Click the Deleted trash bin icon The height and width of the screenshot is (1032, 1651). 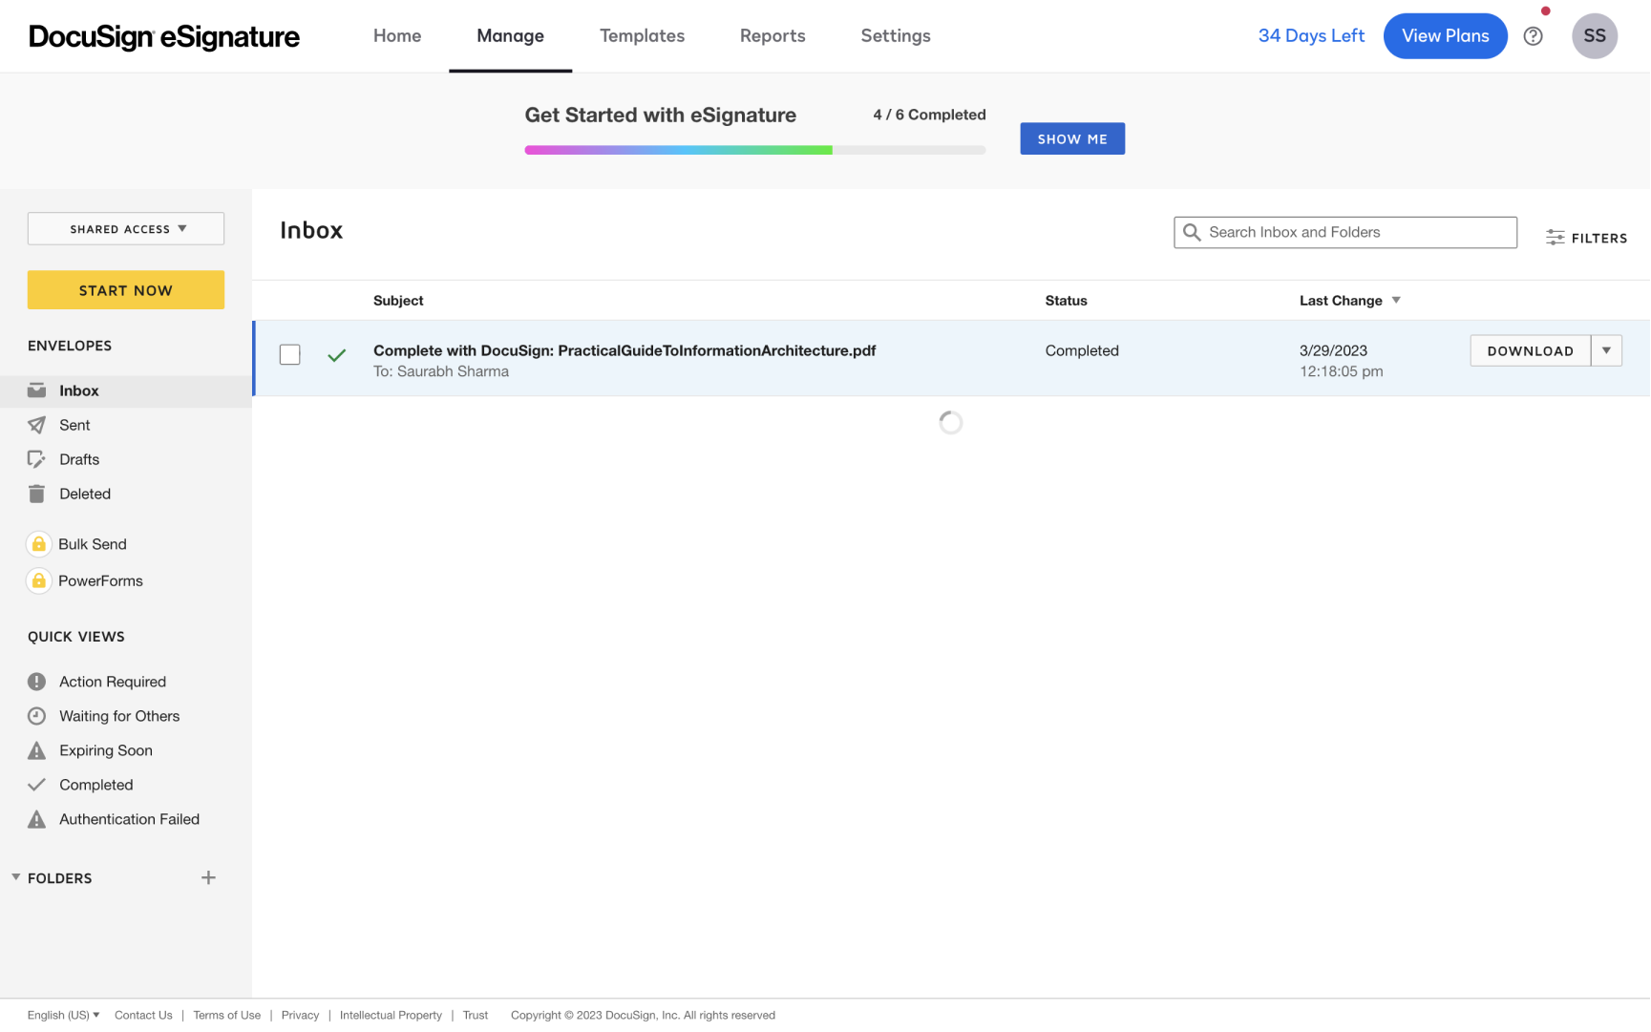36,494
